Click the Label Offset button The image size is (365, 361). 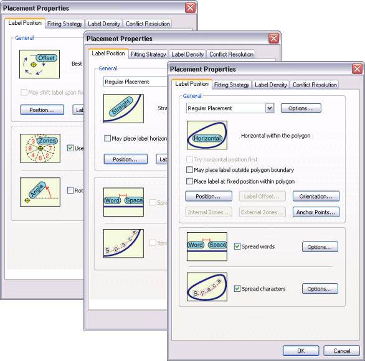coord(262,196)
